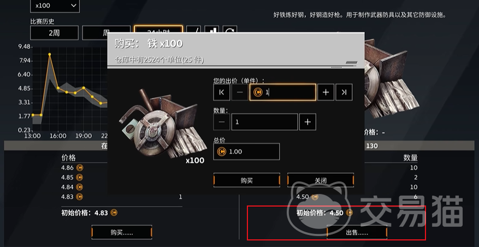Dismiss dialog with the 关闭 button
Image resolution: width=479 pixels, height=247 pixels.
[x=321, y=180]
